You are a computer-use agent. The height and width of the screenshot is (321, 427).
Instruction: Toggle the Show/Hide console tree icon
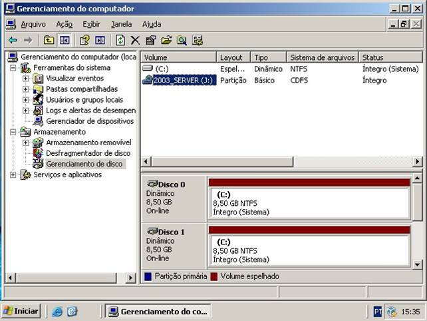[65, 41]
